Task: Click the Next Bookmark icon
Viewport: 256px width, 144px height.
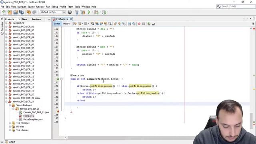Action: click(x=120, y=24)
